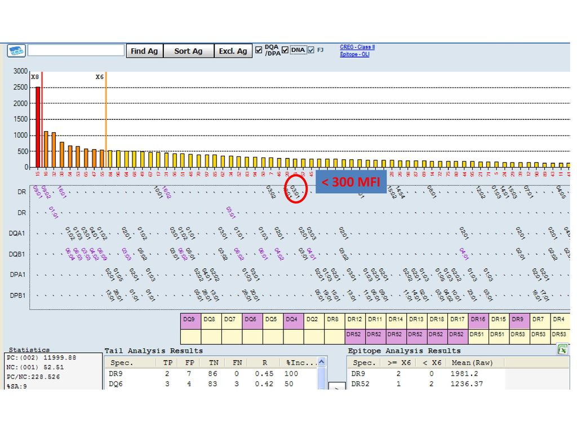The image size is (577, 432).
Task: Select the DQ9 antigen cell
Action: (190, 321)
